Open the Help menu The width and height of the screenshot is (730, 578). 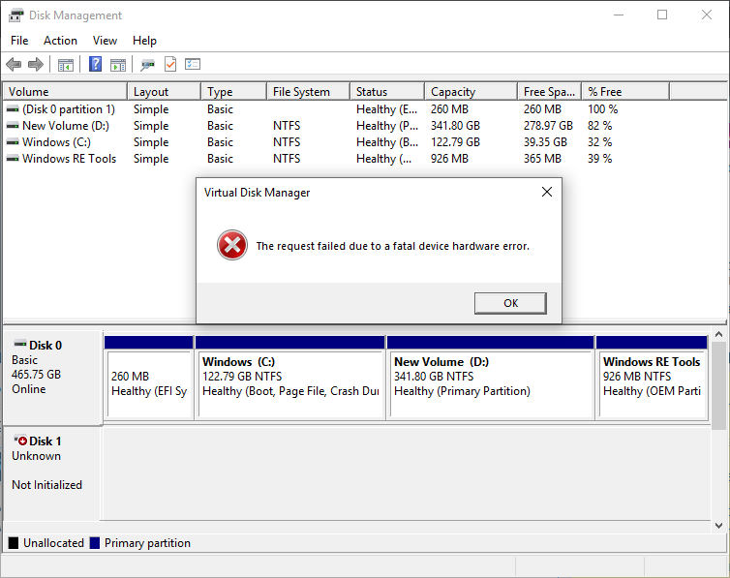[144, 41]
